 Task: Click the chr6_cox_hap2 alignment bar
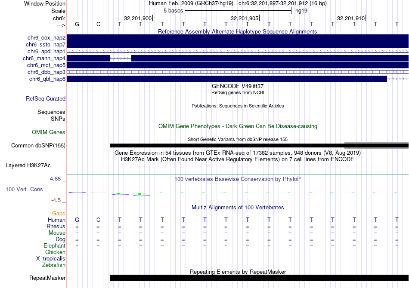238,38
